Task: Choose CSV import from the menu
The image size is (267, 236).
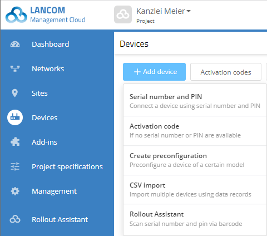Action: 195,190
